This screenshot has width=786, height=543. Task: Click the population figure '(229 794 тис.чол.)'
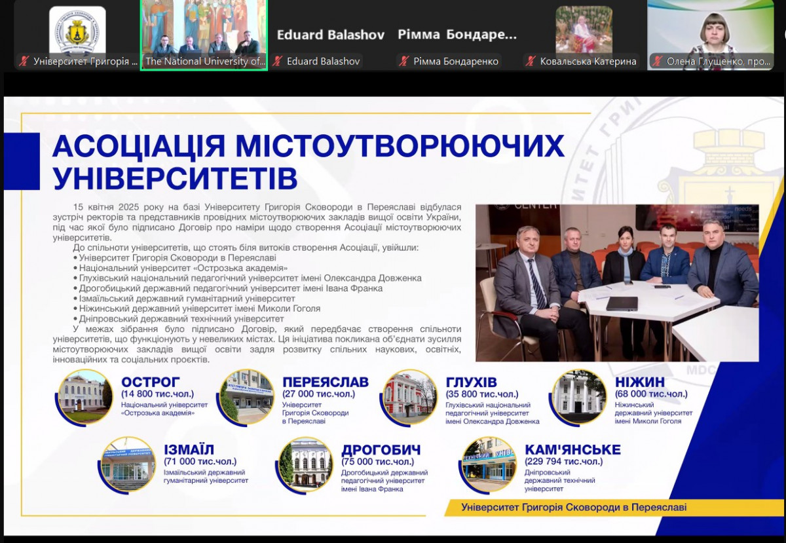click(564, 462)
